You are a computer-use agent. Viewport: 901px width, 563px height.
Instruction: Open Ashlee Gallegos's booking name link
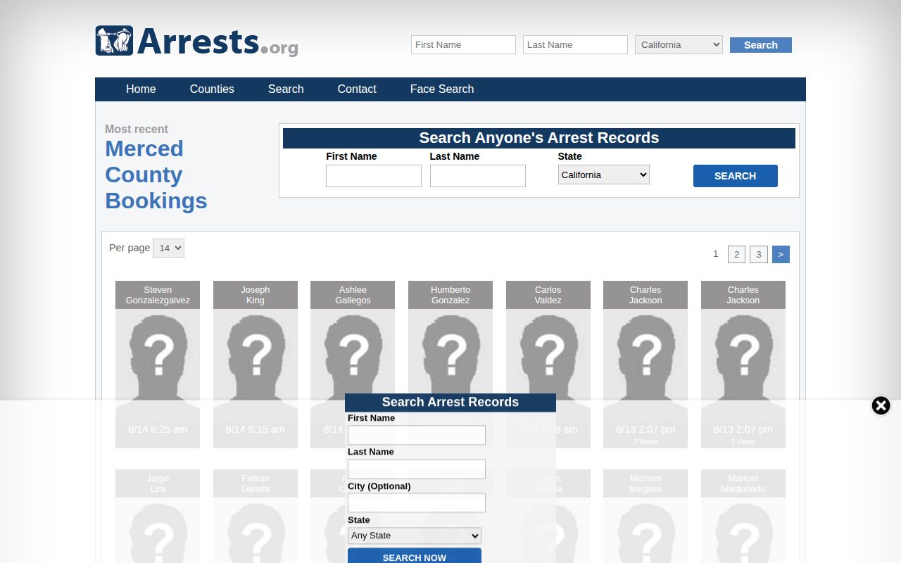[x=353, y=295]
